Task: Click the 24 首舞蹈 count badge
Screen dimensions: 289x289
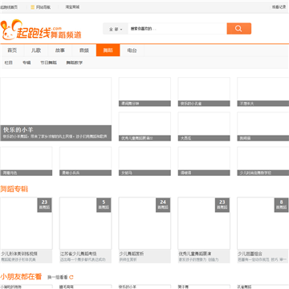Action: pos(163,205)
